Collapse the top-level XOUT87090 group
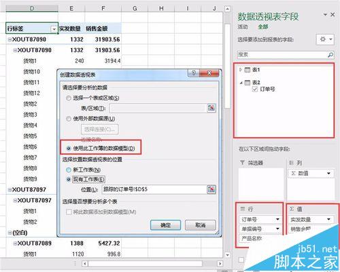 click(10, 39)
